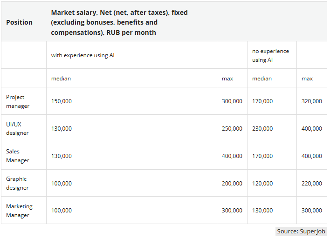Viewport: 330px width, 238px height.
Task: Click the UI/UX designer row label
Action: point(17,128)
